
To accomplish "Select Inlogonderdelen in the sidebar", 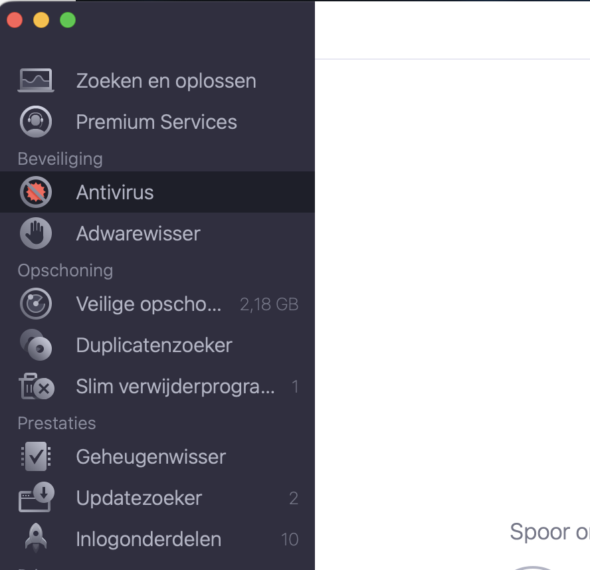I will (x=149, y=539).
